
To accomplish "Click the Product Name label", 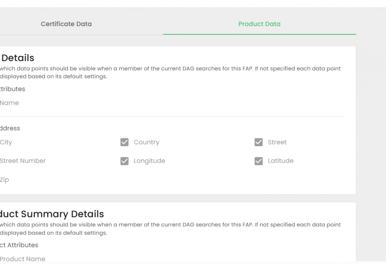I will tap(23, 259).
